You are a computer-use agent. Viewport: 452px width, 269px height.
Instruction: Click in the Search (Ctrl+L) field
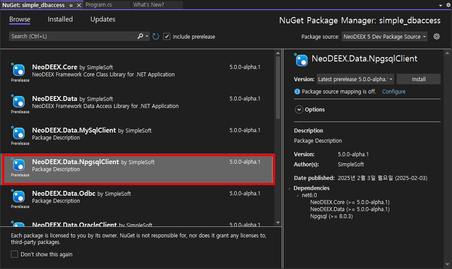(x=74, y=36)
